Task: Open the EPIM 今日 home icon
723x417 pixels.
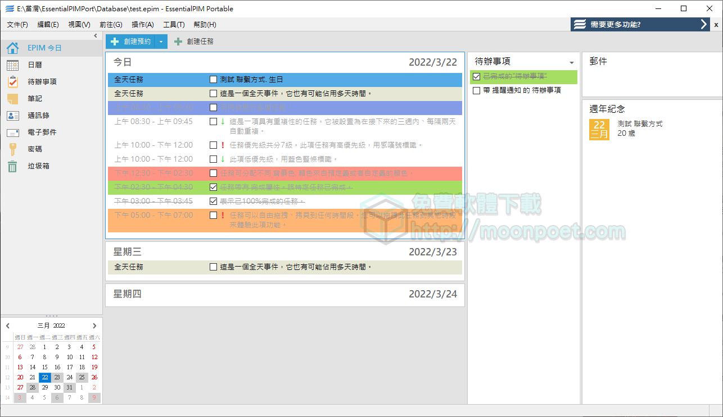Action: click(12, 48)
